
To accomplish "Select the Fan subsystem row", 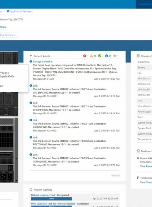I will 144,73.
